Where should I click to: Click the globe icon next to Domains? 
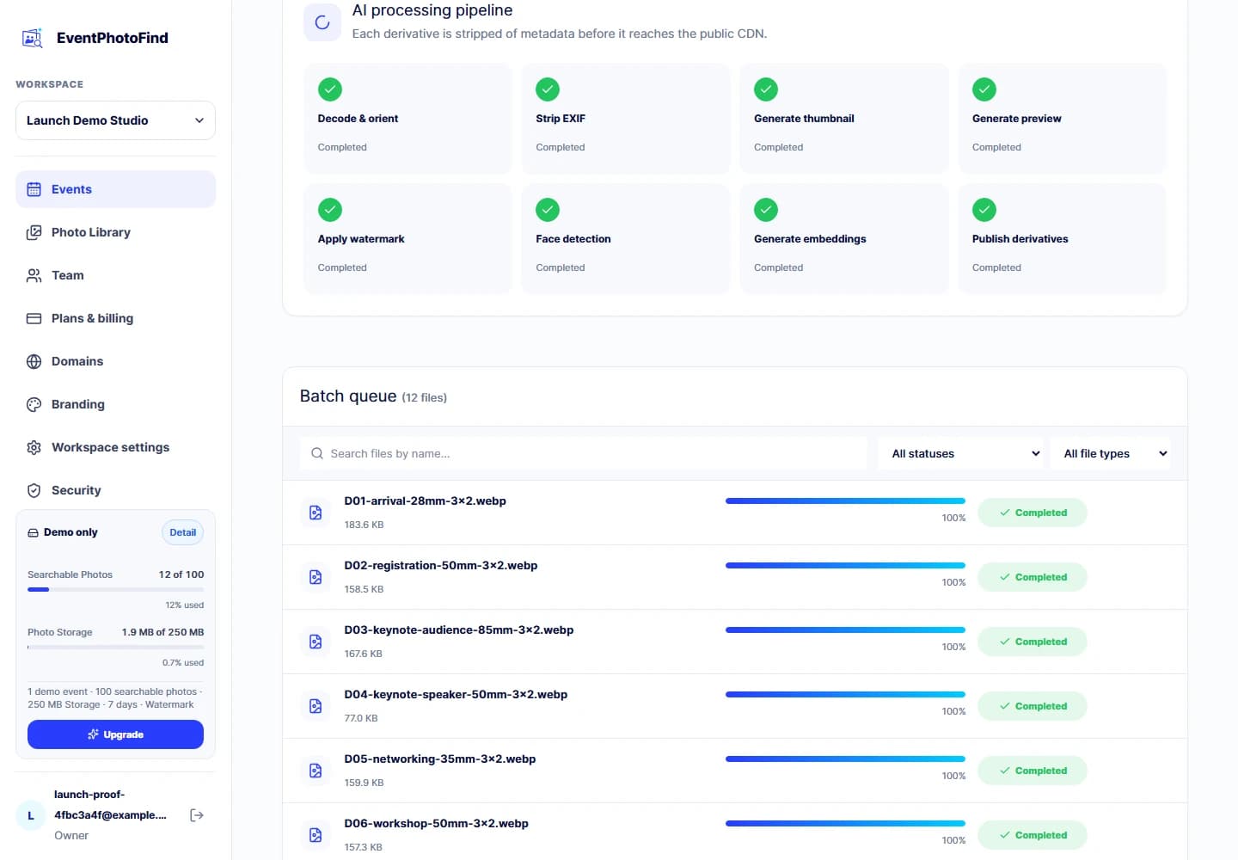[34, 361]
